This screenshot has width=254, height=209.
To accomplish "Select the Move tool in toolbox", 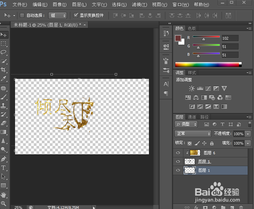I will 3,35.
